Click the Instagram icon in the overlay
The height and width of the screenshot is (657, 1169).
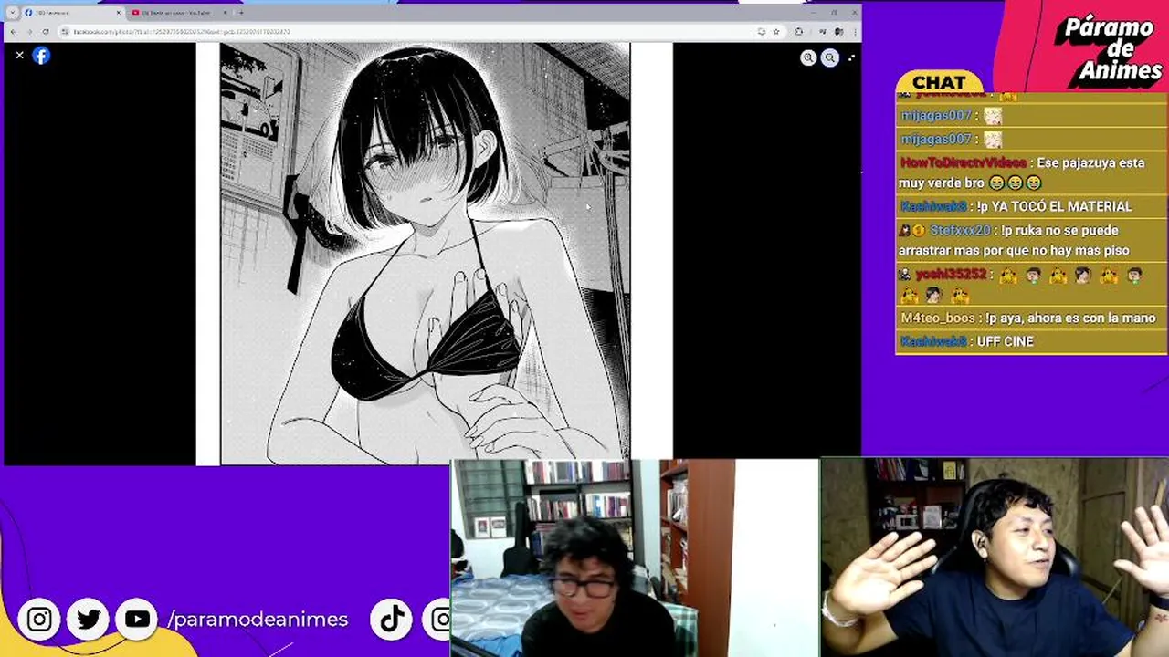click(39, 620)
